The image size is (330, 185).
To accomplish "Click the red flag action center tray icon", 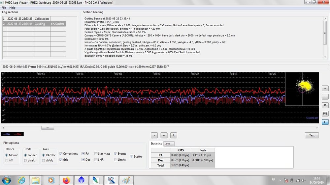I will point(286,180).
